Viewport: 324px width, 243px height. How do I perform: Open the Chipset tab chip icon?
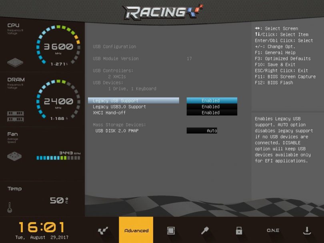coord(171,231)
